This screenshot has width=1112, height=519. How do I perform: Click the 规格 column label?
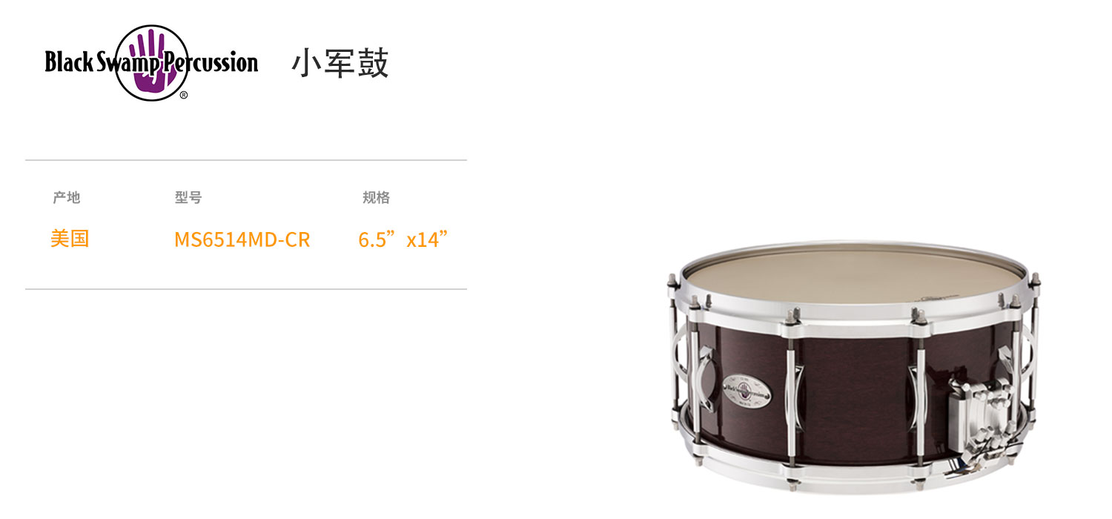(x=376, y=197)
